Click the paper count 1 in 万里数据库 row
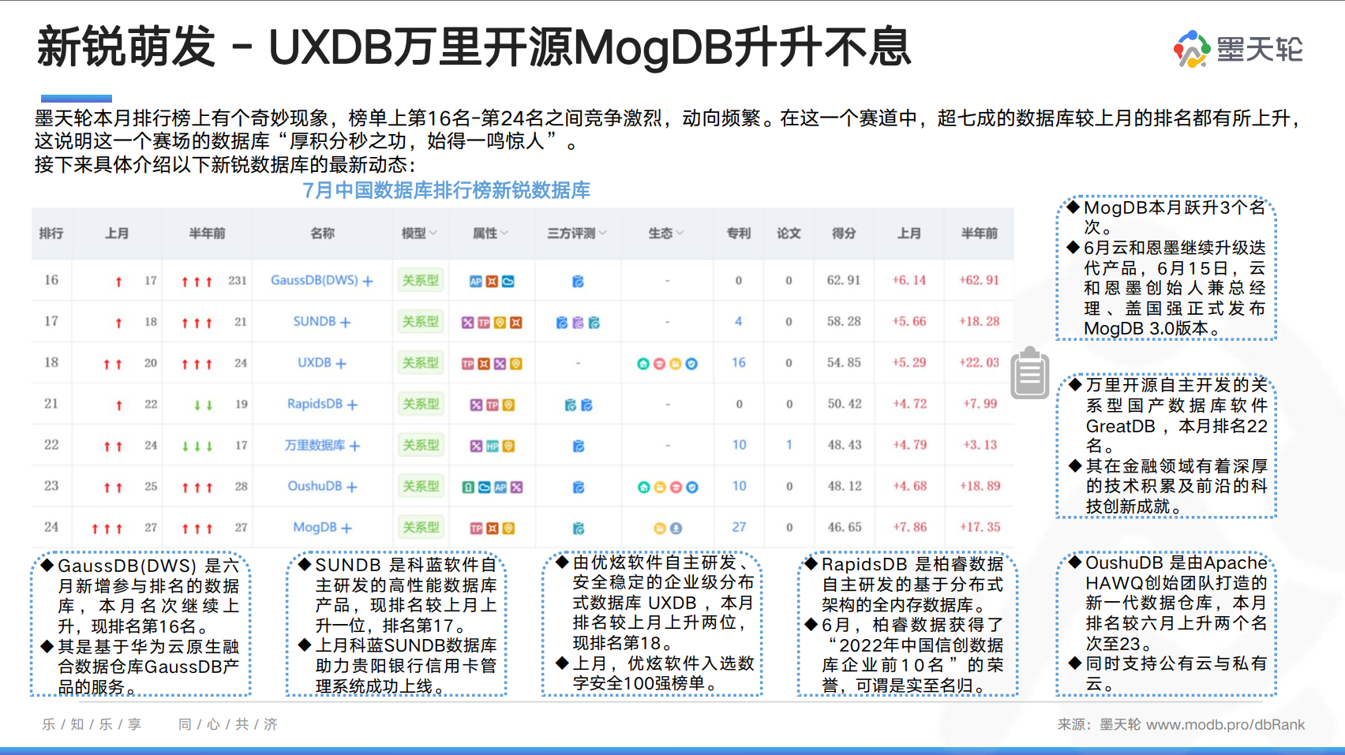 click(789, 445)
